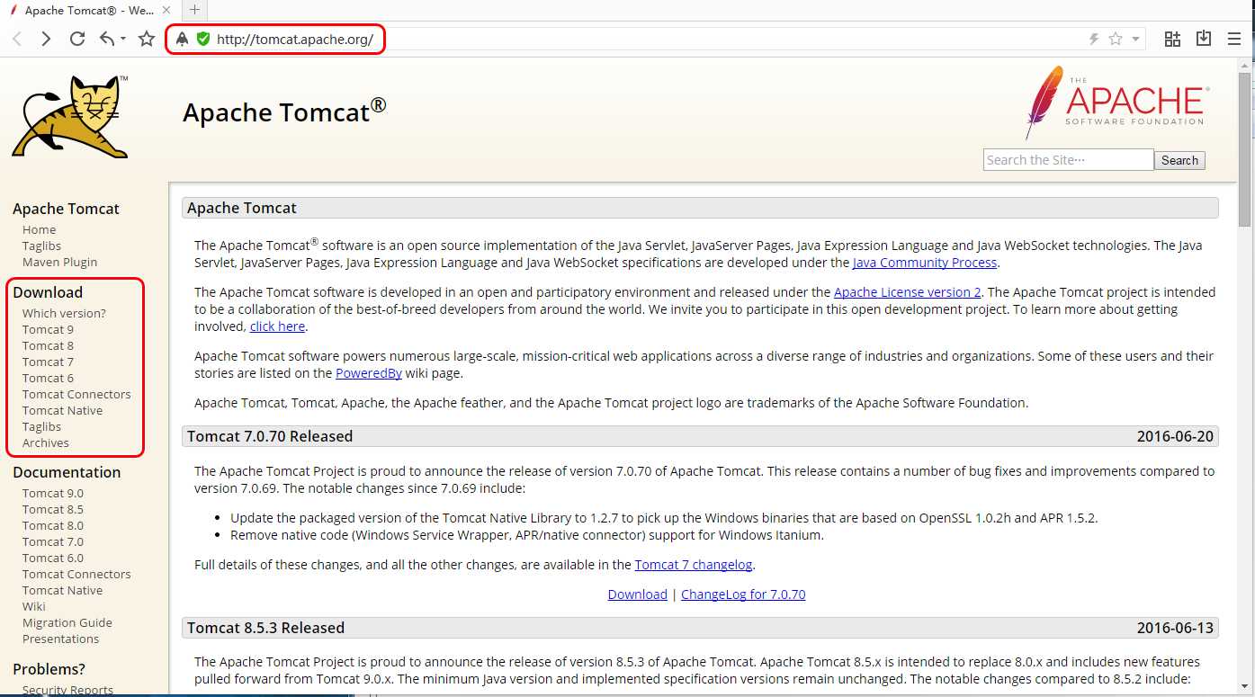Click the vertical scrollbar thumb
Image resolution: width=1255 pixels, height=697 pixels.
[1246, 148]
